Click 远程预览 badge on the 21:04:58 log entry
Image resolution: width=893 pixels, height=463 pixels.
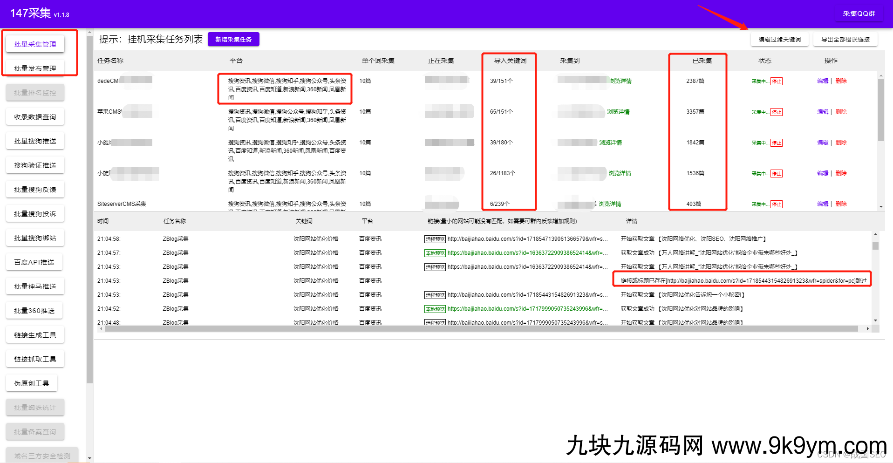(435, 239)
